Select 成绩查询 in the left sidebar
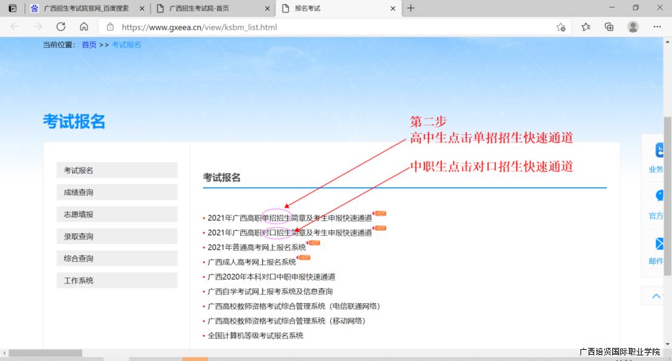Screen dimensions: 672x361 tap(116, 192)
